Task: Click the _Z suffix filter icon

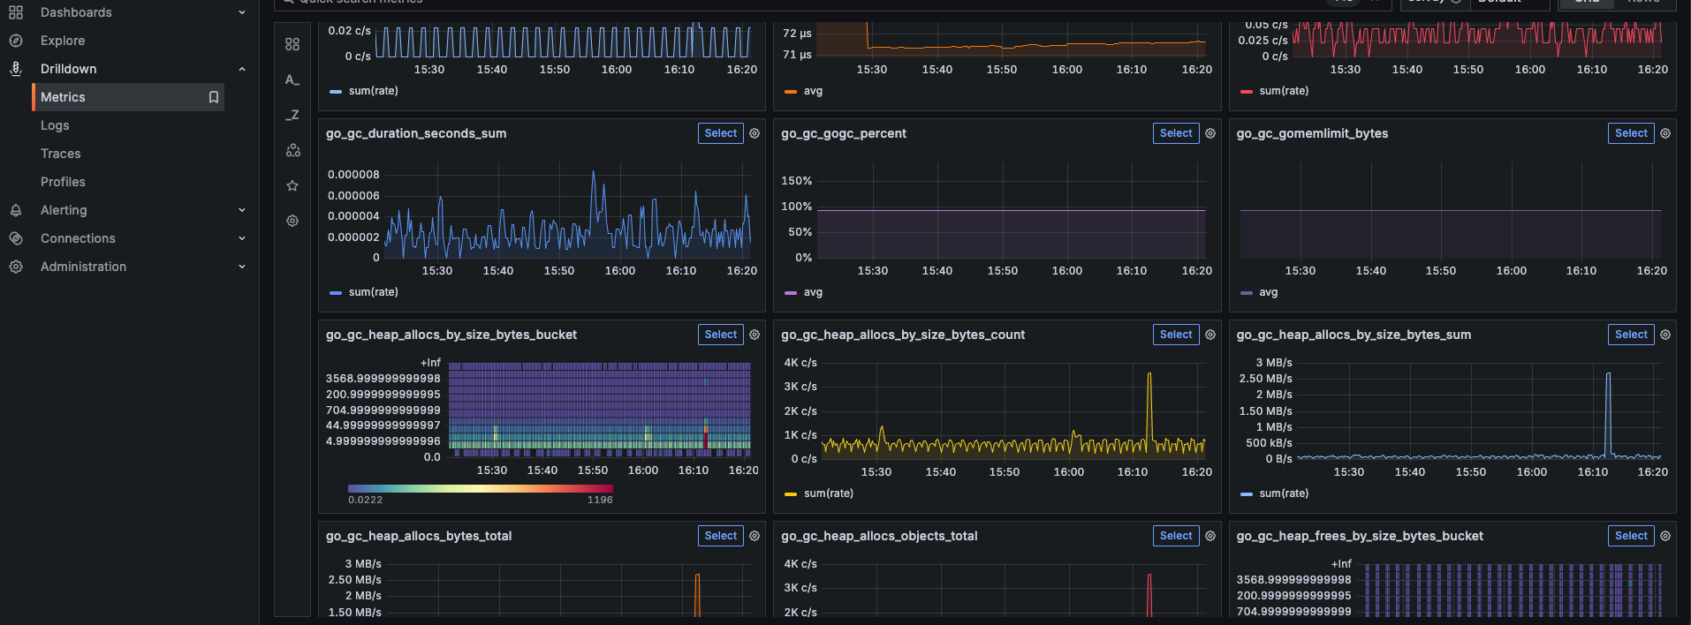Action: click(292, 115)
